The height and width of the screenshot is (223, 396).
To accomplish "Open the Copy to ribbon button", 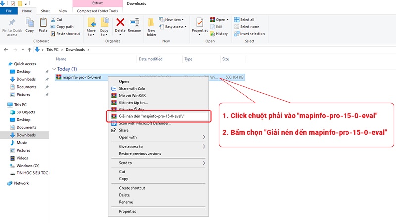I will [x=104, y=27].
